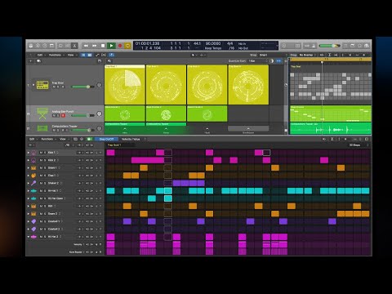
Task: Open the tracks area View menu
Action: (71, 55)
